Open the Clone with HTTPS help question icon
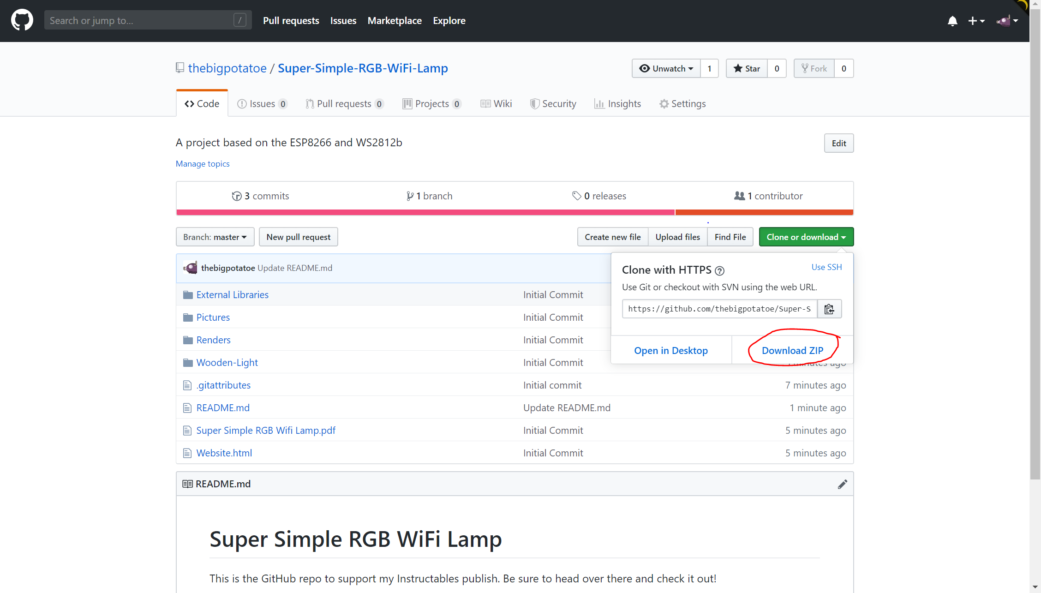 [x=719, y=271]
